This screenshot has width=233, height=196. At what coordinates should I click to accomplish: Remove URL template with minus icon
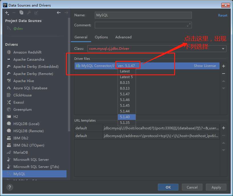tap(224, 135)
